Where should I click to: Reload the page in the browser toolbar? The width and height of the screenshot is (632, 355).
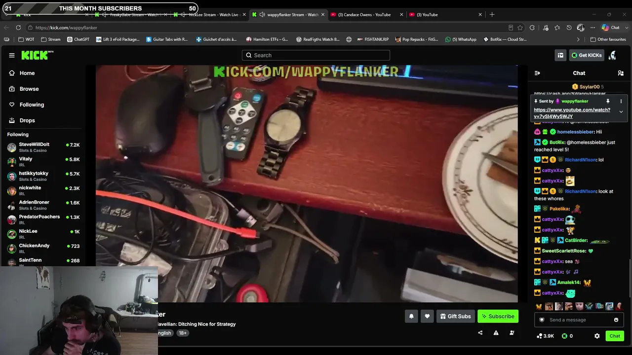point(18,28)
